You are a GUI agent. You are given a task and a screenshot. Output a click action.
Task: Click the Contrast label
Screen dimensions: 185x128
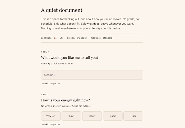[x=96, y=38]
